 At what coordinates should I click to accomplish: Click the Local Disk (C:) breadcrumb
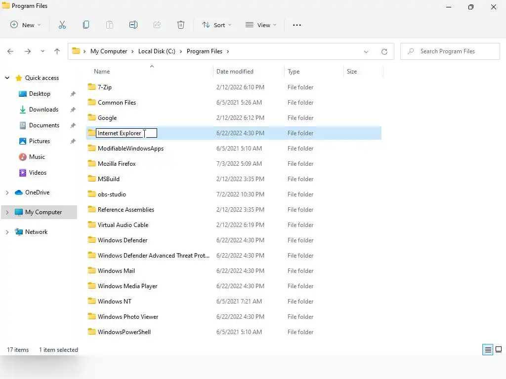point(157,51)
